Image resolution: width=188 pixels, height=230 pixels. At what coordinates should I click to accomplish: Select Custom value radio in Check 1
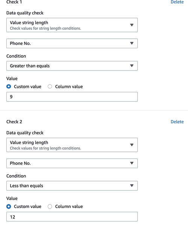pos(9,87)
